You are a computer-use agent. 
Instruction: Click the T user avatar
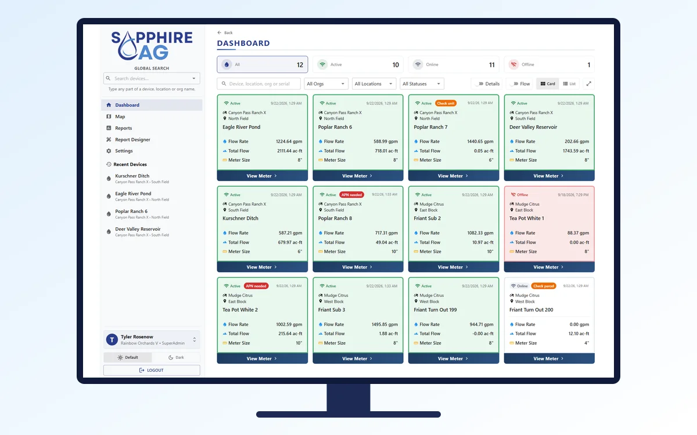(x=112, y=340)
